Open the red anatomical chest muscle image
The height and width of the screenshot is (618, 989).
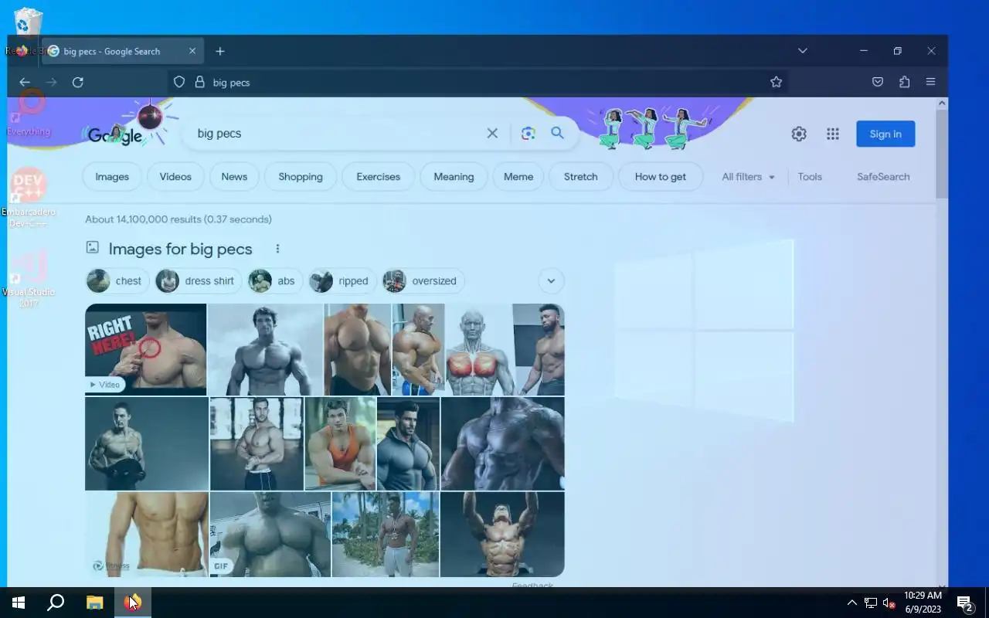click(x=478, y=349)
